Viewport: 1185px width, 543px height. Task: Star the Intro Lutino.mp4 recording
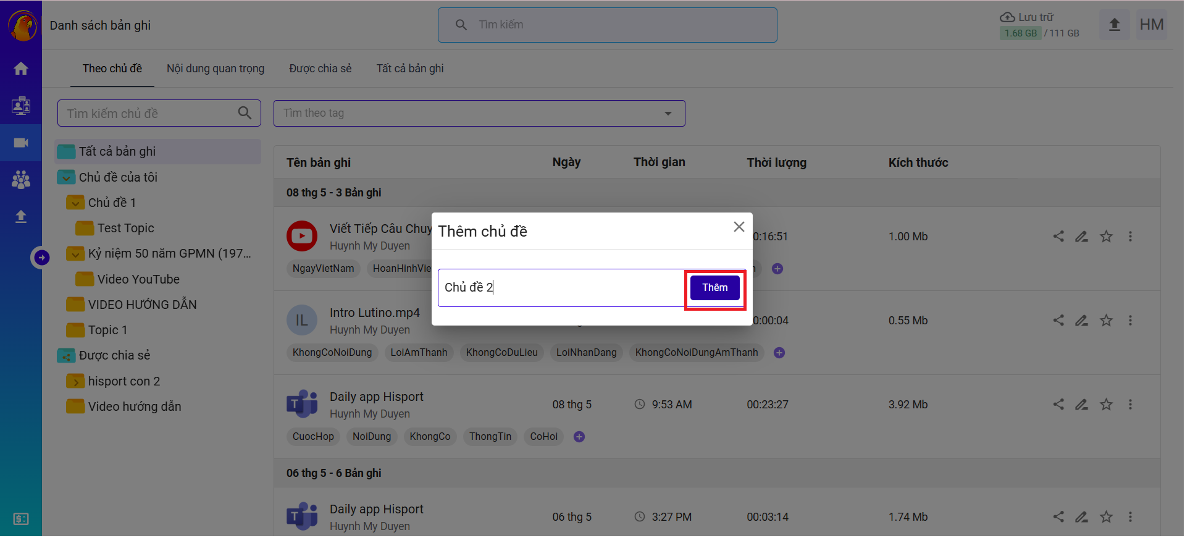(x=1106, y=321)
